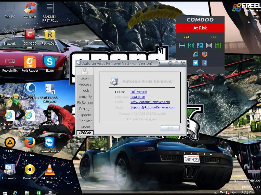
Task: Click the At Risk status in COMODO widget
Action: point(200,28)
